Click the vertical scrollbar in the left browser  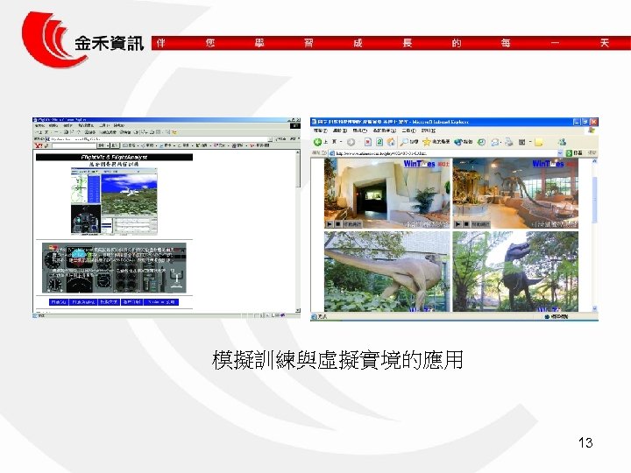click(298, 231)
